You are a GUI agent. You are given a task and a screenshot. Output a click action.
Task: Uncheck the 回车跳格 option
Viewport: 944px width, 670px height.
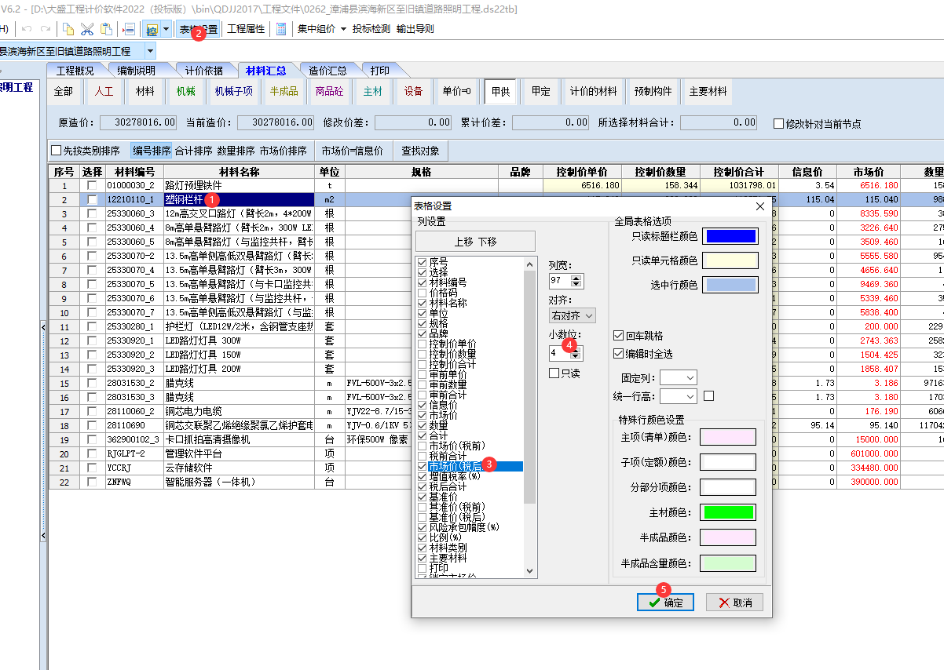619,336
